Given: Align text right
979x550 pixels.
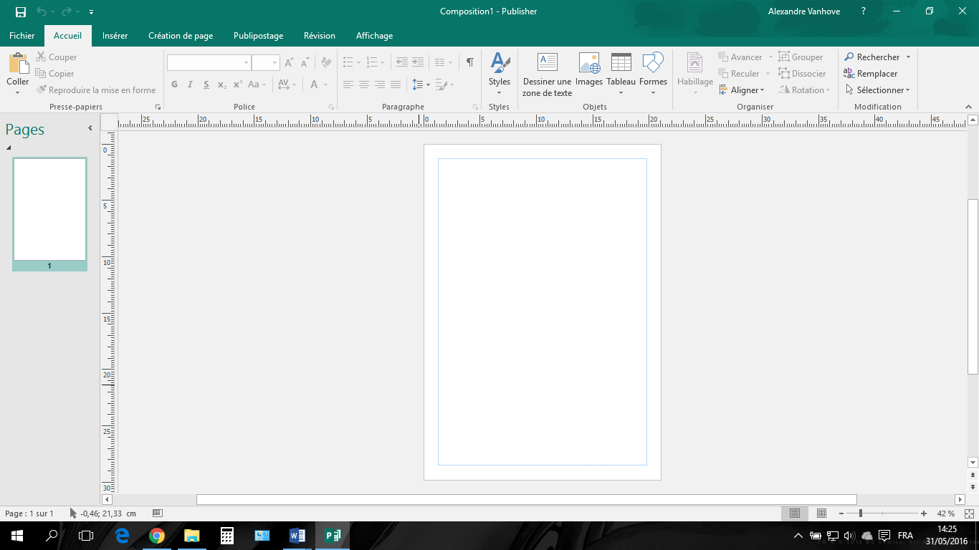Looking at the screenshot, I should pos(380,85).
